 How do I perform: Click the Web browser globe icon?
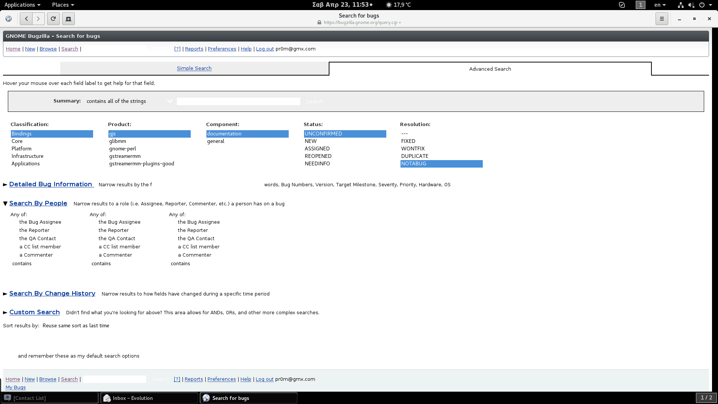(x=9, y=19)
